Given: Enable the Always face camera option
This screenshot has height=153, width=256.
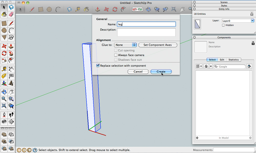Looking at the screenshot, I should (x=115, y=55).
